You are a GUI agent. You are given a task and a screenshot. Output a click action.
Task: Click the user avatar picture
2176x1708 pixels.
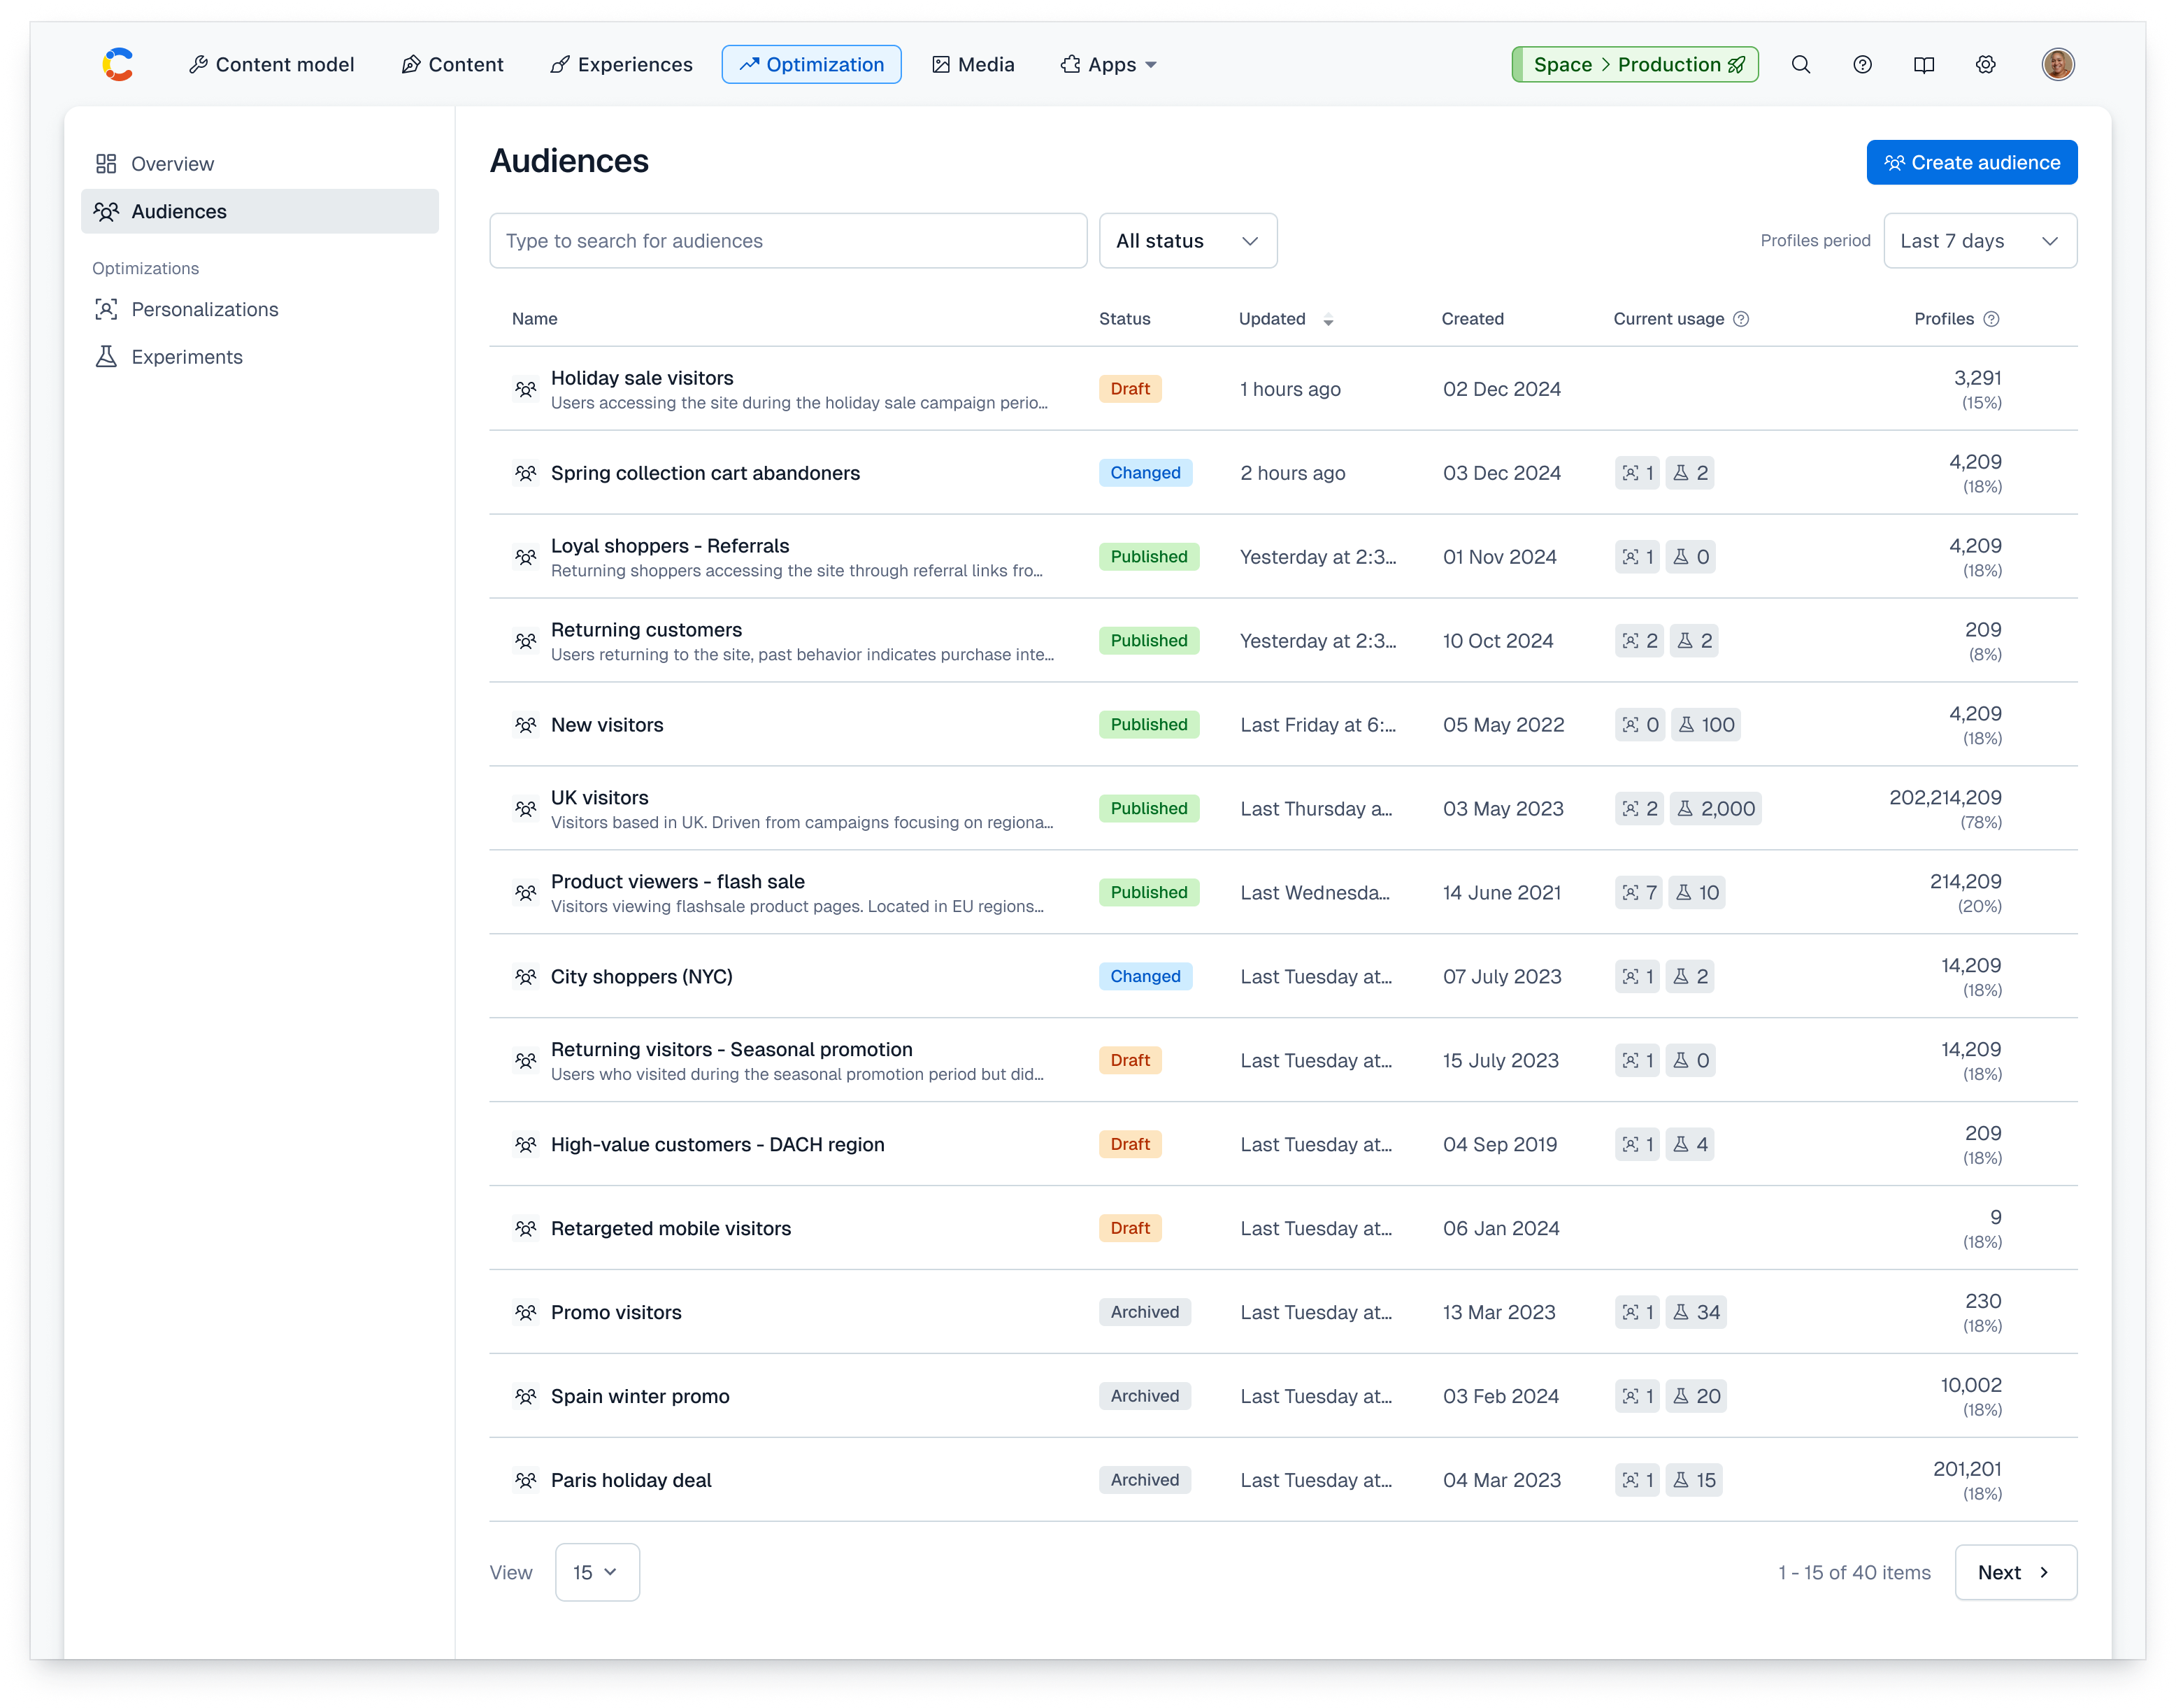[x=2057, y=65]
